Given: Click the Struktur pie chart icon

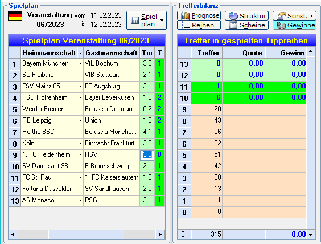Looking at the screenshot, I should tap(233, 16).
